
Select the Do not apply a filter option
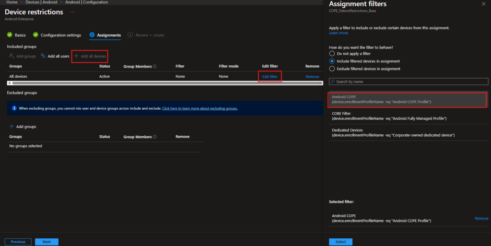pyautogui.click(x=332, y=54)
